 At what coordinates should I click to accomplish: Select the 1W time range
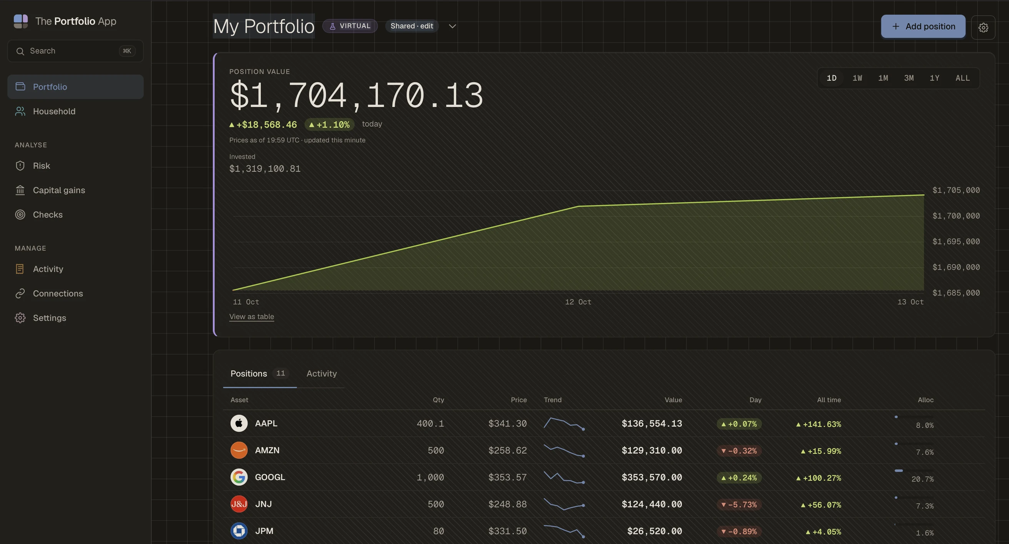pyautogui.click(x=857, y=78)
